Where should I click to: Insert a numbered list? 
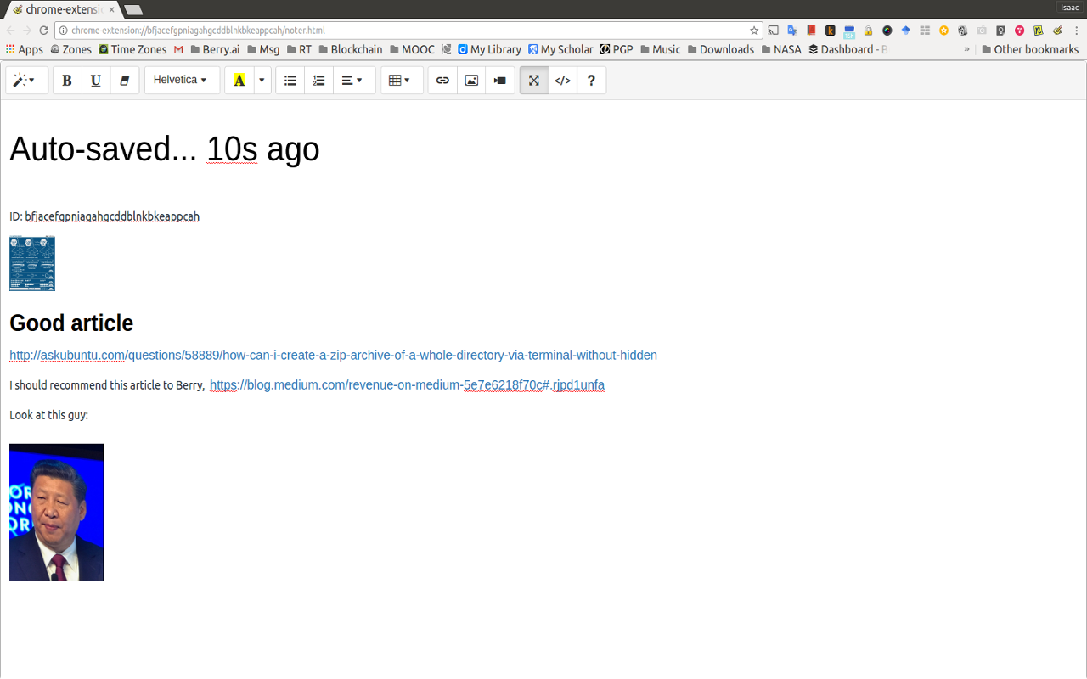point(318,80)
